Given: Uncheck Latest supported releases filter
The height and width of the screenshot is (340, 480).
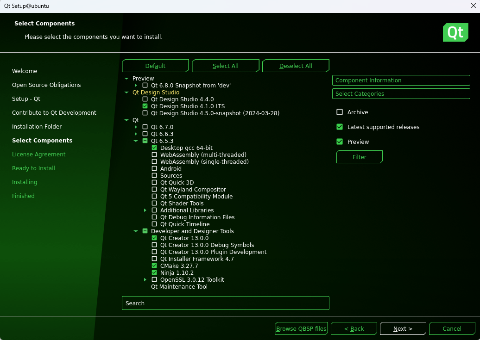Looking at the screenshot, I should (340, 127).
